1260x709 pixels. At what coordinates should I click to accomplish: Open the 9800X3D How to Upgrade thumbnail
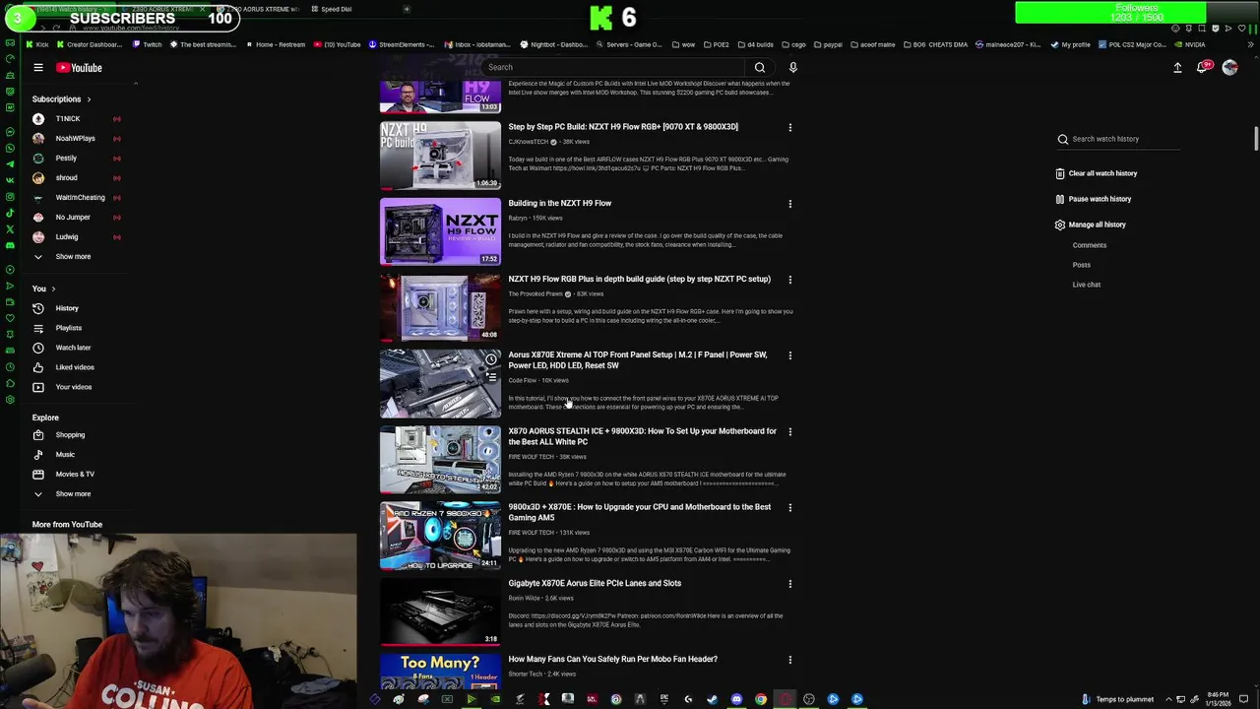(x=440, y=537)
